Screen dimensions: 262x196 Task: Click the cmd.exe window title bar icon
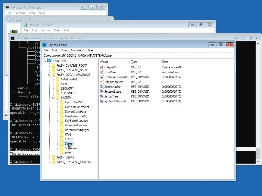[x=12, y=38]
